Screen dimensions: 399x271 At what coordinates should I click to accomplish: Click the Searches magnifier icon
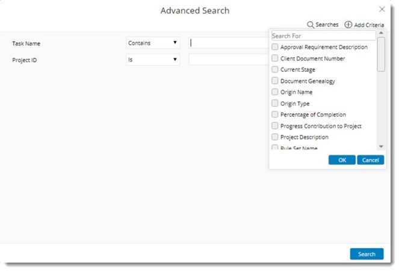[x=311, y=25]
